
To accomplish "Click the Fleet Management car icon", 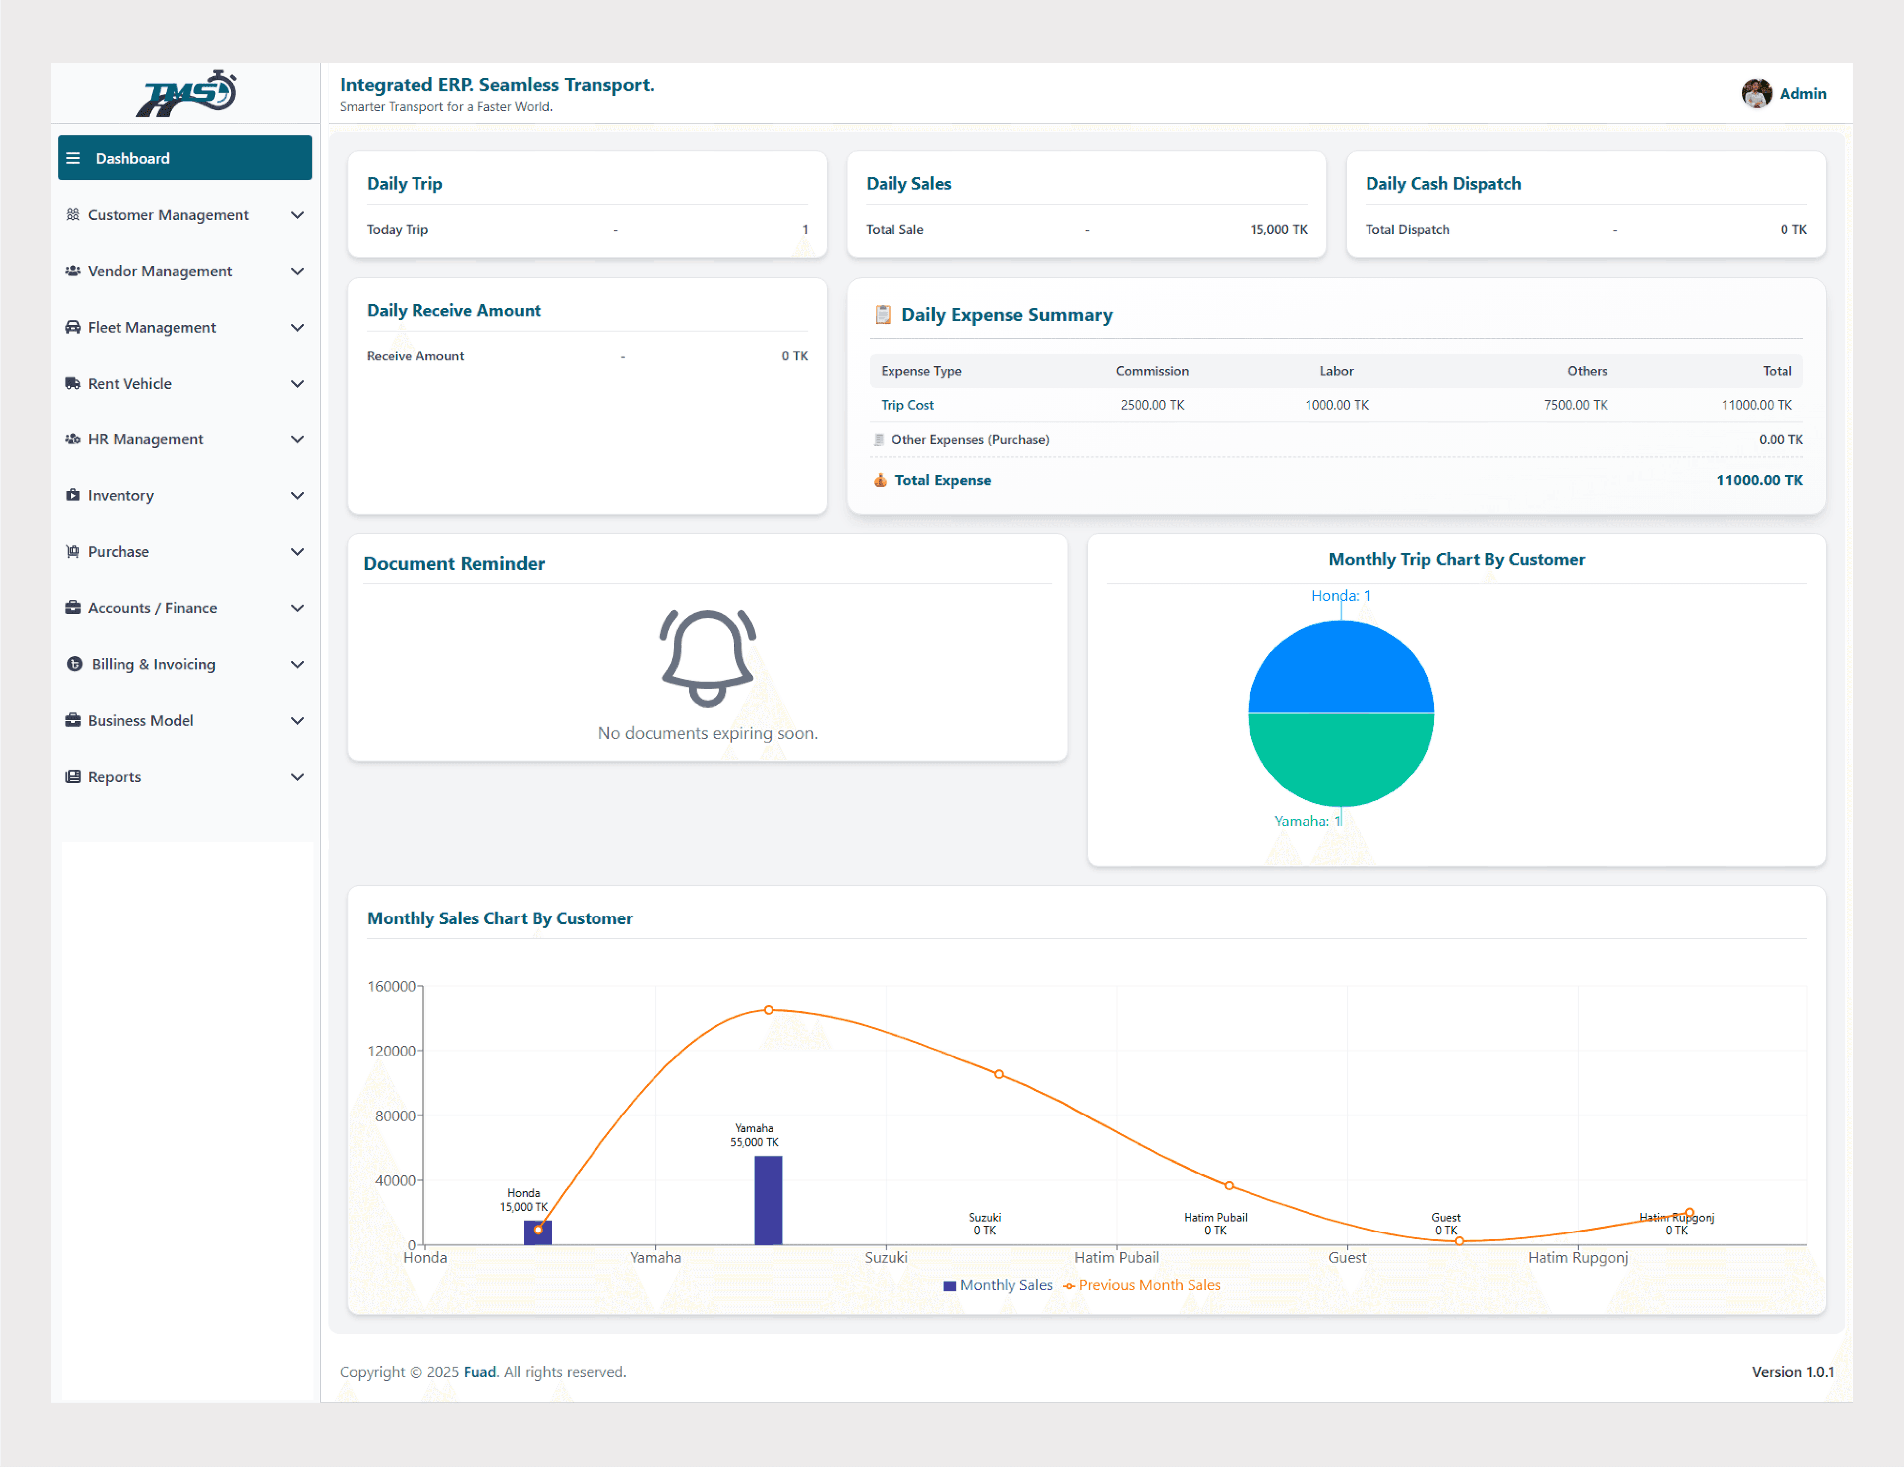I will (x=73, y=327).
